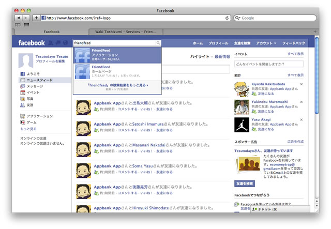This screenshot has height=229, width=331.
Task: Like the 出島大輔 friendship story via いいね！
Action: pyautogui.click(x=146, y=109)
